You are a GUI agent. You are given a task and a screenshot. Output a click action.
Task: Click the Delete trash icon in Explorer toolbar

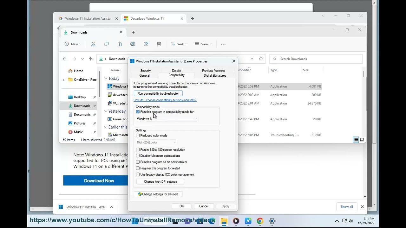(159, 44)
